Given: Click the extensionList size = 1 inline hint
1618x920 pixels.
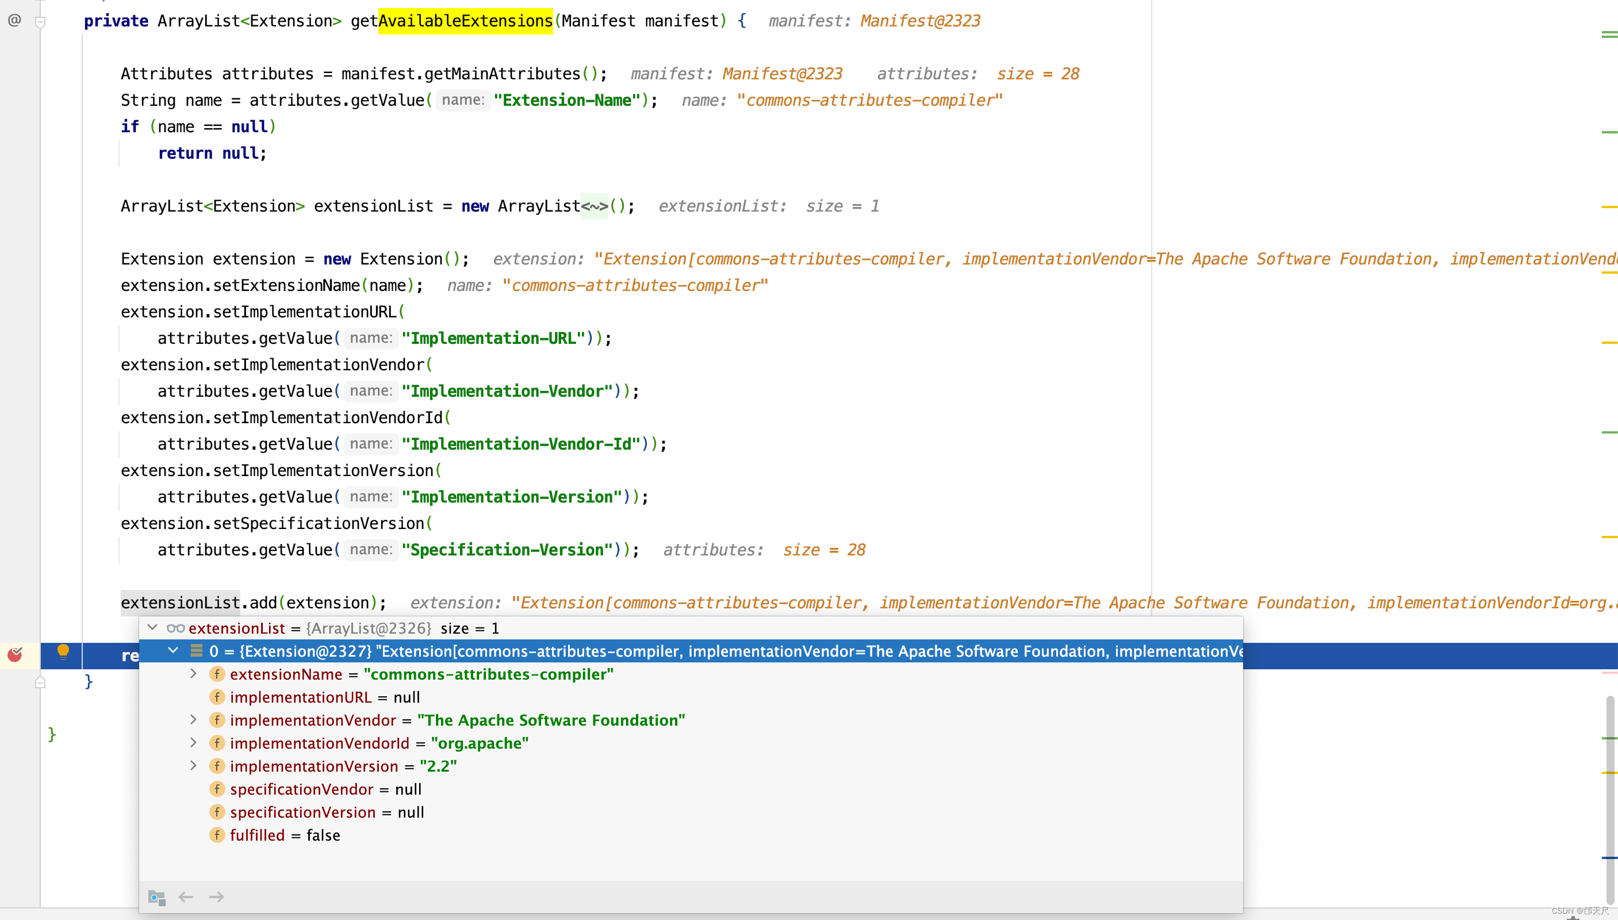Looking at the screenshot, I should (768, 206).
